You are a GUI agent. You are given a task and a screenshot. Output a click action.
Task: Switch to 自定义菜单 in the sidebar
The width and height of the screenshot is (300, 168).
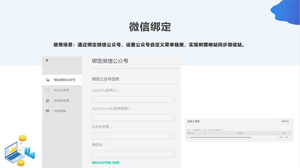[61, 90]
